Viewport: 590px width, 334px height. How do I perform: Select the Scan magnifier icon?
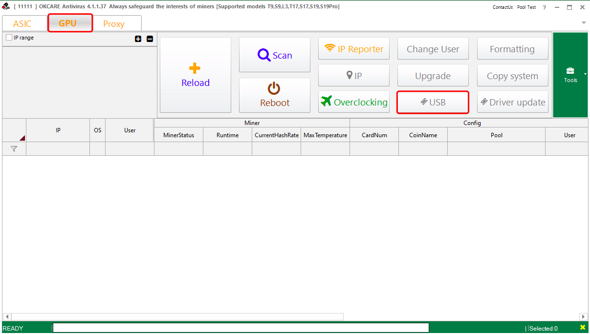pos(264,55)
